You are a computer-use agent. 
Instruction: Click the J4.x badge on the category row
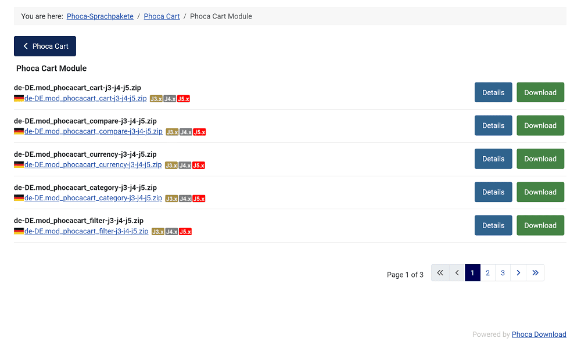point(185,199)
